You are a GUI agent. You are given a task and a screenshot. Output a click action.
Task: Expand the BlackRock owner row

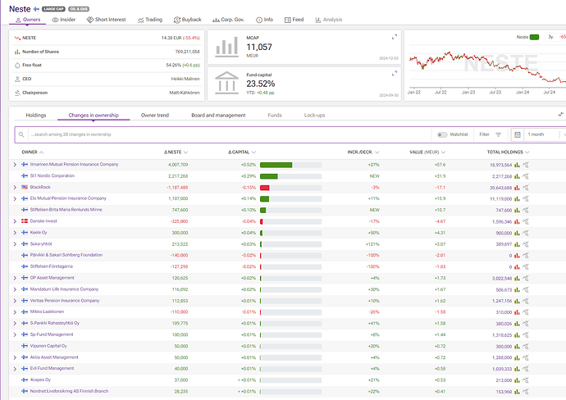[x=15, y=188]
